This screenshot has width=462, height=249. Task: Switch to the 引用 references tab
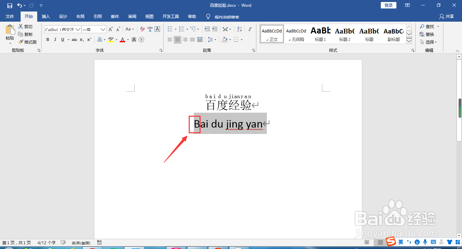(98, 16)
